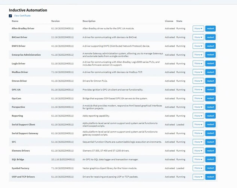Image resolution: width=237 pixels, height=188 pixels.
Task: Open More dropdown for SQL Bridge
Action: coord(198,159)
